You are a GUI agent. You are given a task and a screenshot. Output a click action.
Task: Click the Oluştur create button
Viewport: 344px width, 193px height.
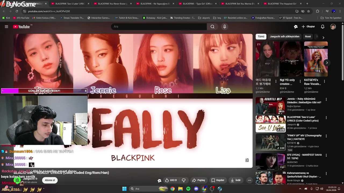[x=308, y=27]
